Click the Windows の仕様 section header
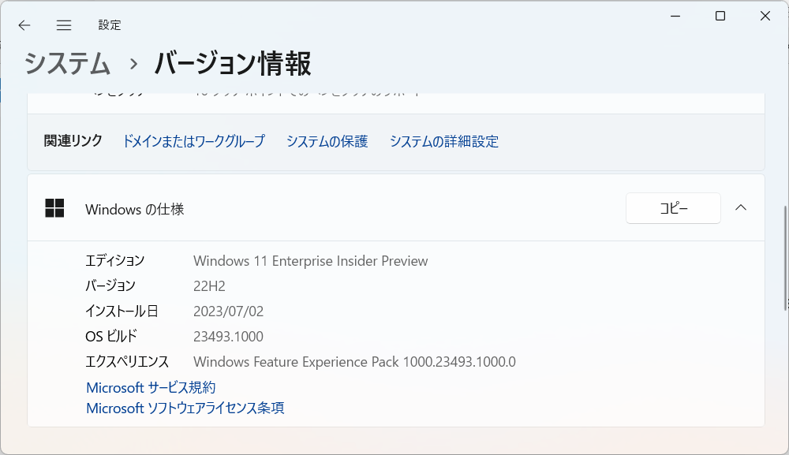 coord(396,207)
